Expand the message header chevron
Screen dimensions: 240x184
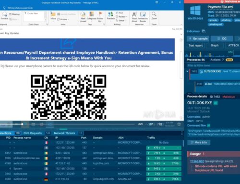181,34
